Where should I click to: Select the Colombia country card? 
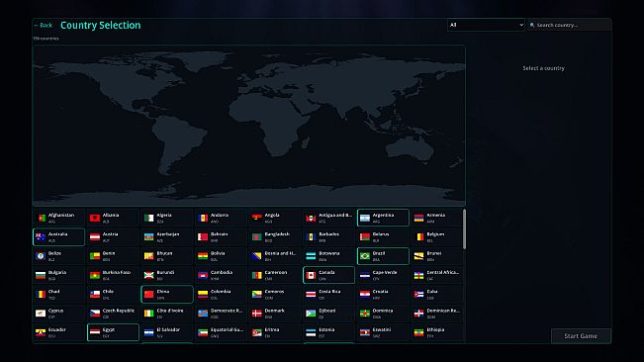tap(221, 295)
